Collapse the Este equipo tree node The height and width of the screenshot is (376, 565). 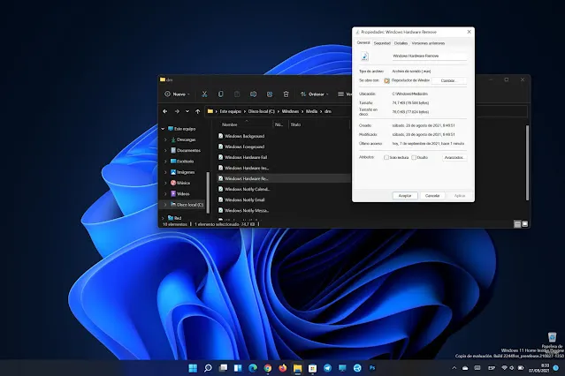[163, 129]
